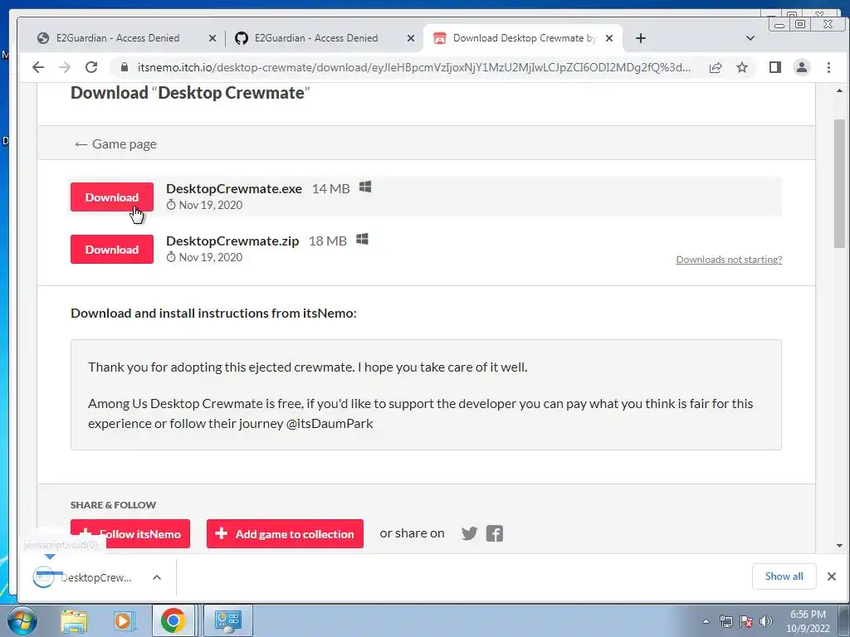Click the DesktopCrewmate.exe file name
Screen dimensions: 850x637
233,188
